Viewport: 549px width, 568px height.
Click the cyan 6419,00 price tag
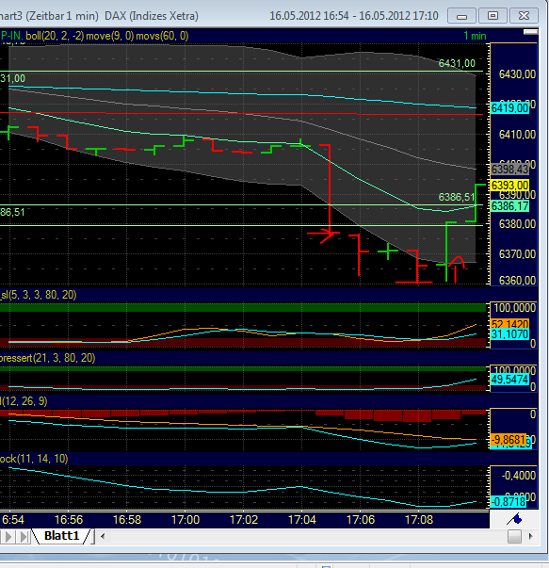click(509, 108)
